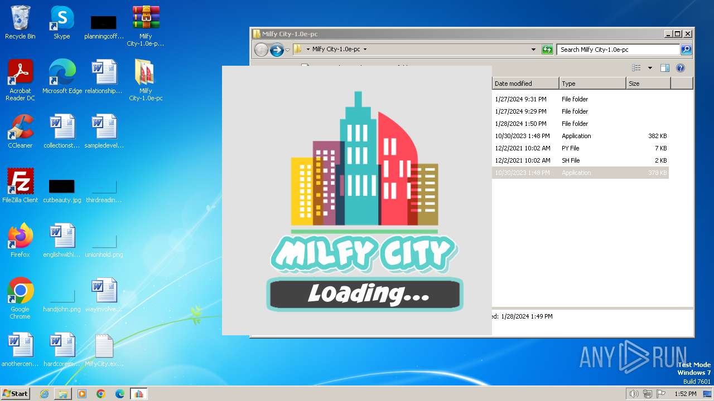Open the volume speaker tray icon
The image size is (714, 401).
pos(634,394)
